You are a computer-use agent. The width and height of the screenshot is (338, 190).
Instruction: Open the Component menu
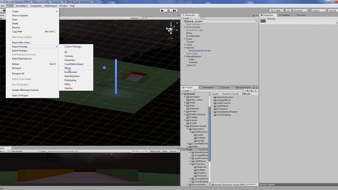pos(36,6)
